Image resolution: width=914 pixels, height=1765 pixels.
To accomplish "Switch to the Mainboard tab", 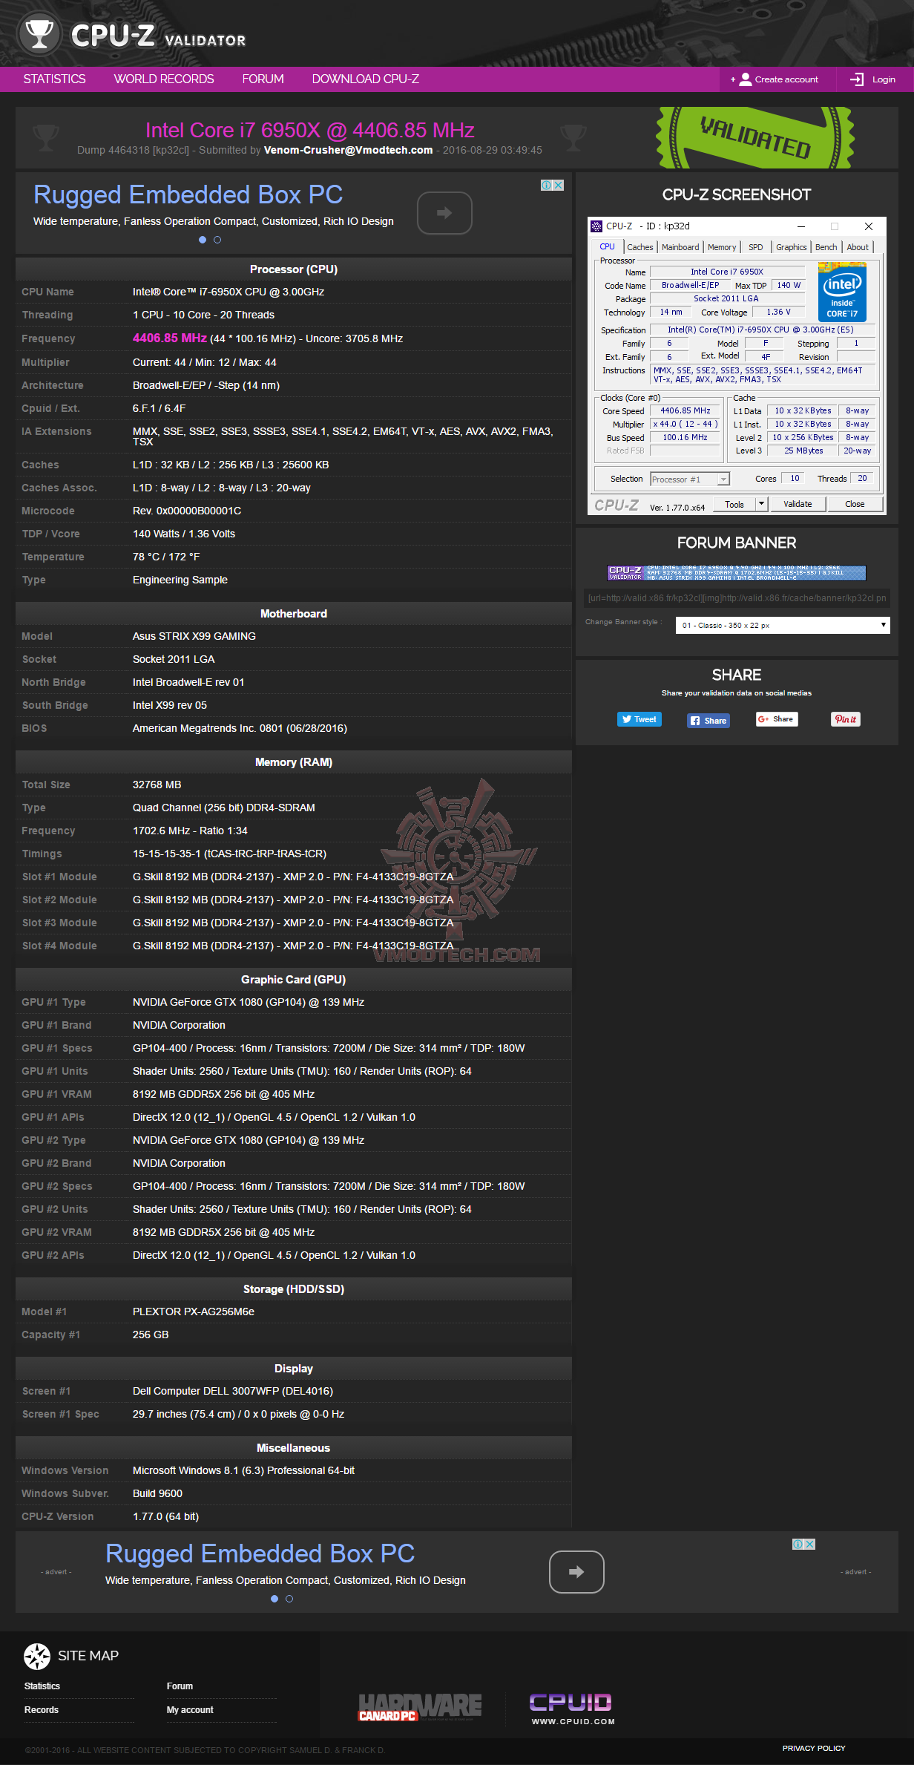I will click(x=680, y=247).
